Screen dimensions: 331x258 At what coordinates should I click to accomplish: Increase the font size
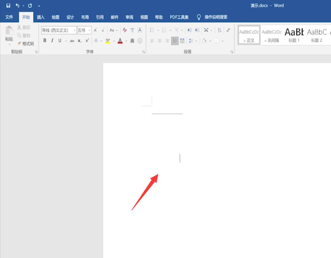[x=95, y=30]
